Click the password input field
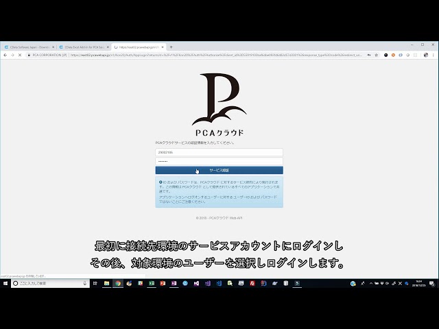439x329 pixels. pyautogui.click(x=219, y=161)
